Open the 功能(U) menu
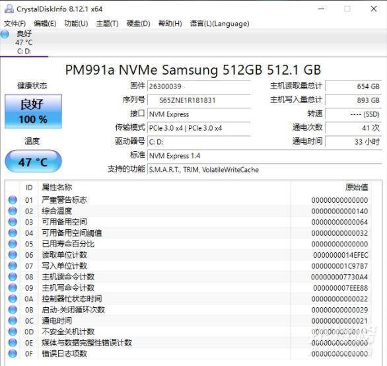The image size is (387, 366). [x=76, y=24]
